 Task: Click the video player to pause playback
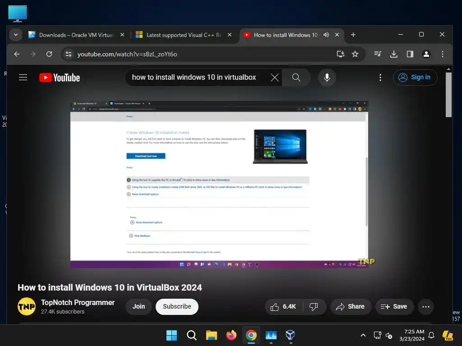pos(219,184)
